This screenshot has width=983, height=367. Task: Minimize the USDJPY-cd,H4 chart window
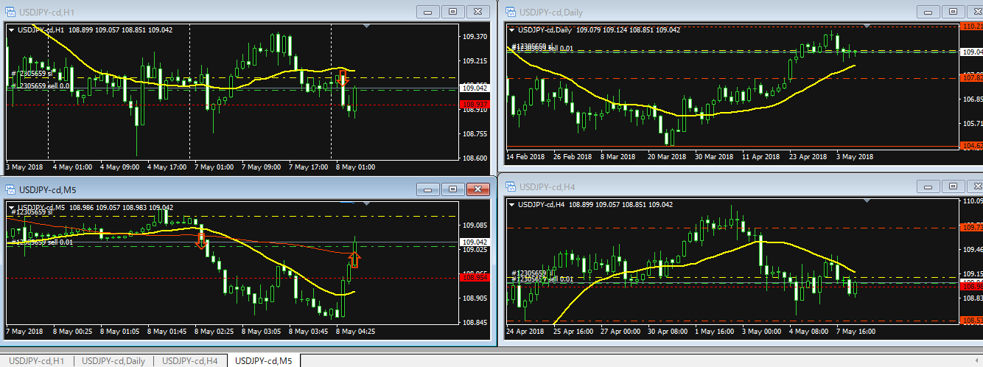[x=928, y=186]
